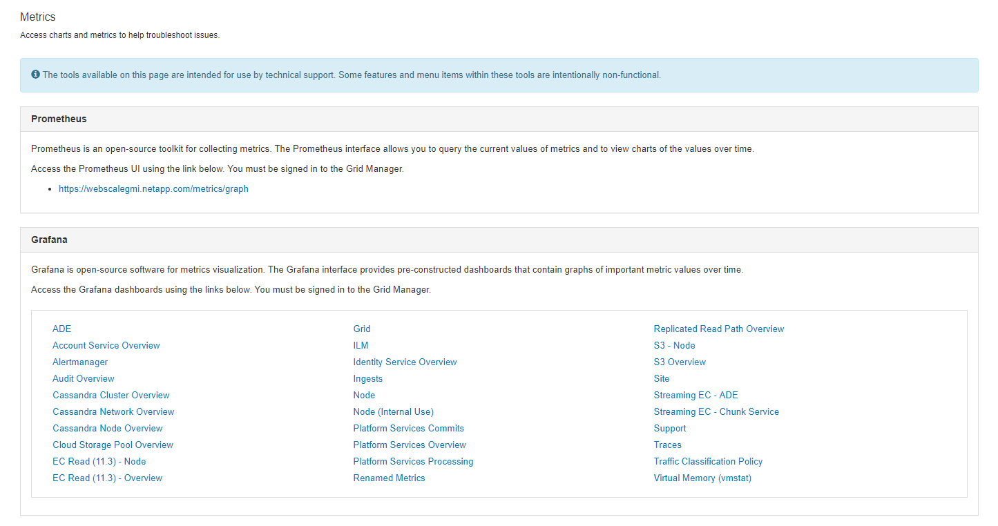The height and width of the screenshot is (526, 998).
Task: Open Account Service Overview dashboard
Action: tap(106, 345)
